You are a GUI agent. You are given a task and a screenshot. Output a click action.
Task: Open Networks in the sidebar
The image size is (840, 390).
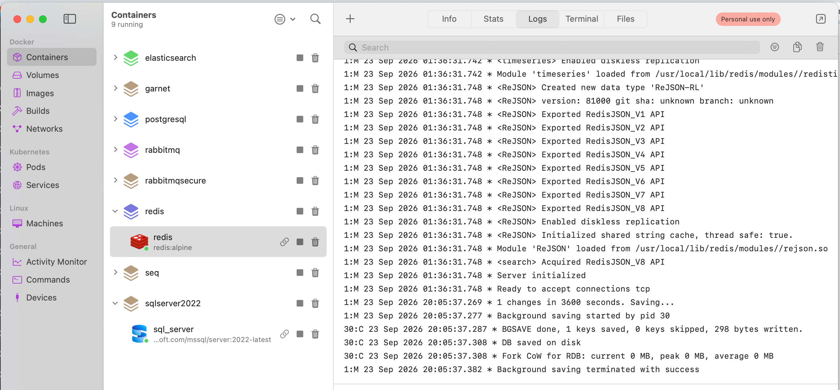tap(52, 129)
